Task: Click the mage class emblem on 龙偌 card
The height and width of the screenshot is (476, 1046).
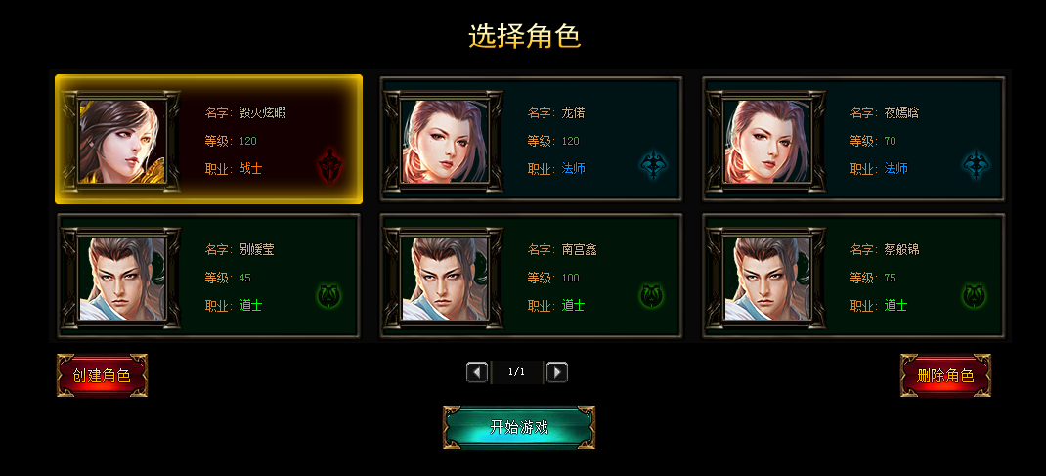Action: (652, 165)
